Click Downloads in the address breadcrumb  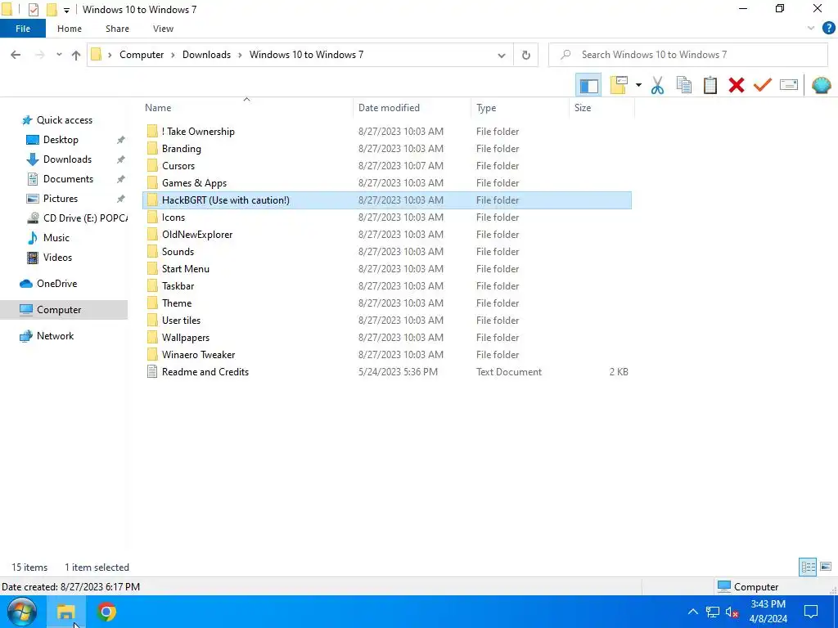[206, 55]
